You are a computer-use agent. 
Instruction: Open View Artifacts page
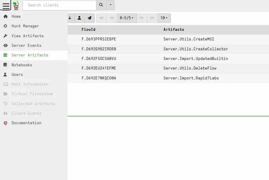(34, 36)
